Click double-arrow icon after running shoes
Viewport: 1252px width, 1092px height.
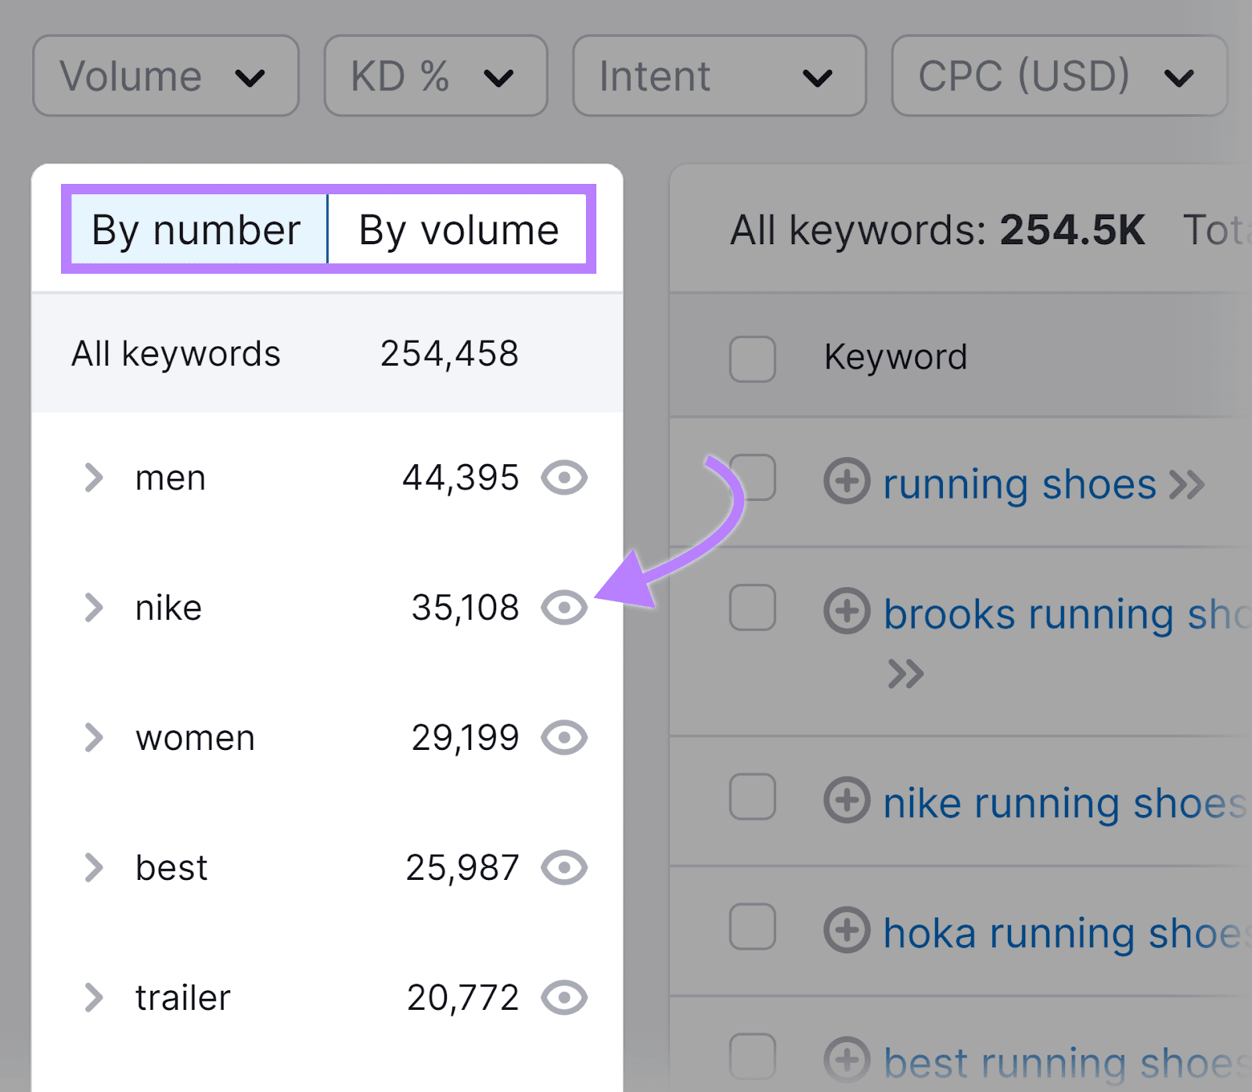click(x=1187, y=485)
